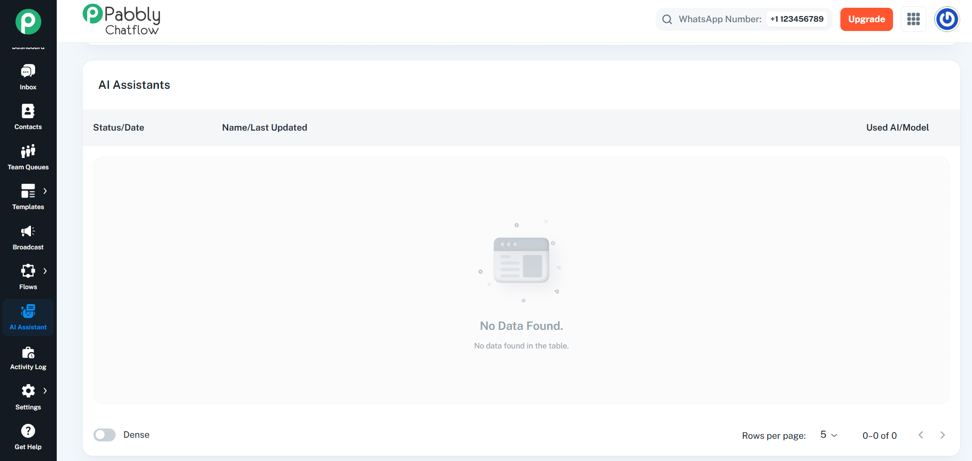Open the Inbox chat icon
The width and height of the screenshot is (972, 461).
[28, 71]
